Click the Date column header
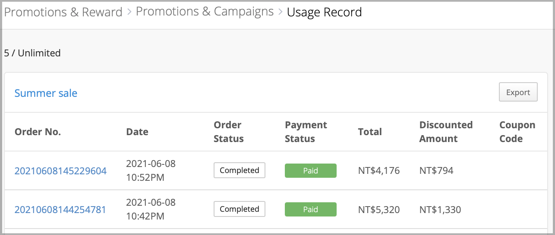555x235 pixels. click(x=137, y=132)
